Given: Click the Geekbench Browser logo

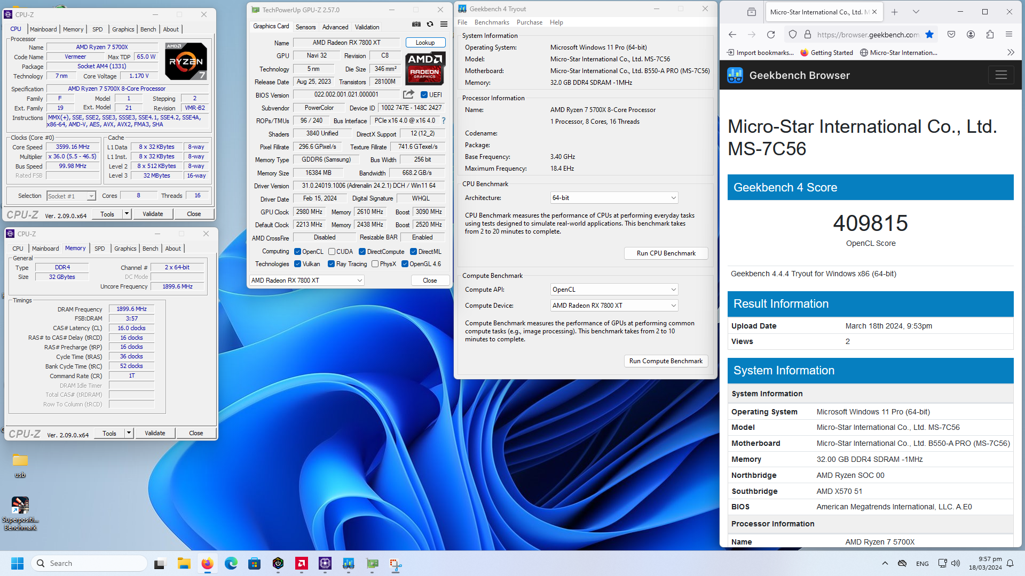Looking at the screenshot, I should click(735, 75).
